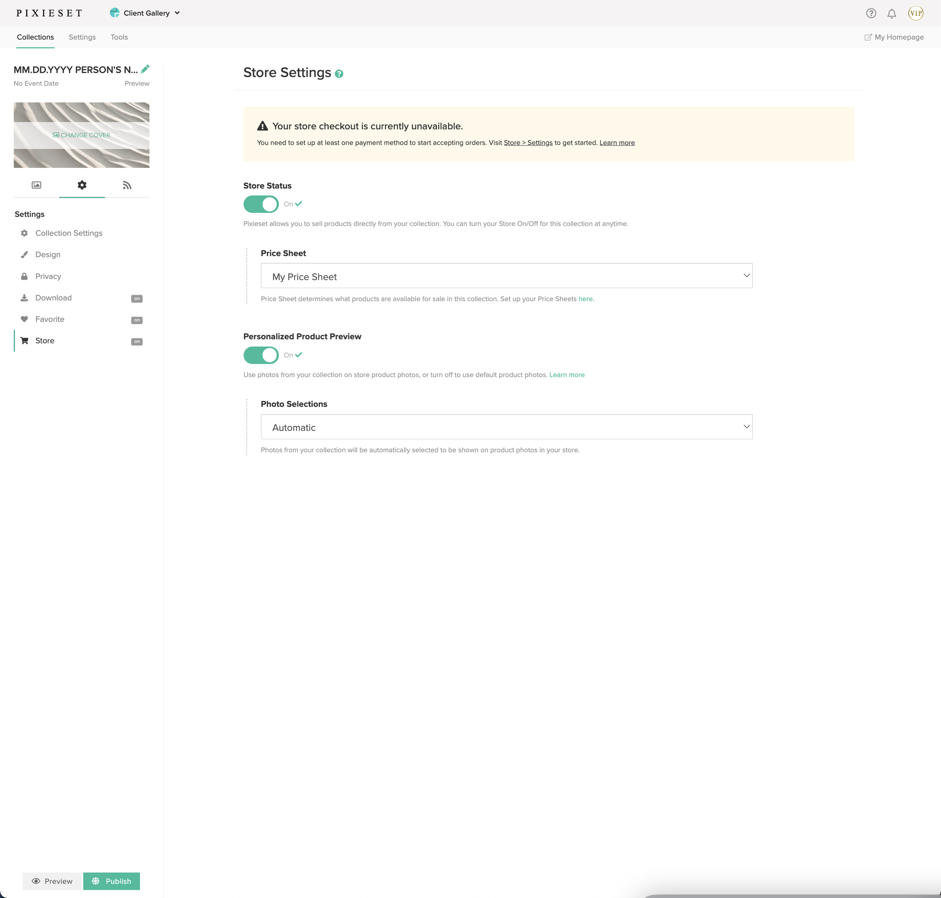Open the Price Sheet dropdown
The width and height of the screenshot is (941, 898).
506,276
